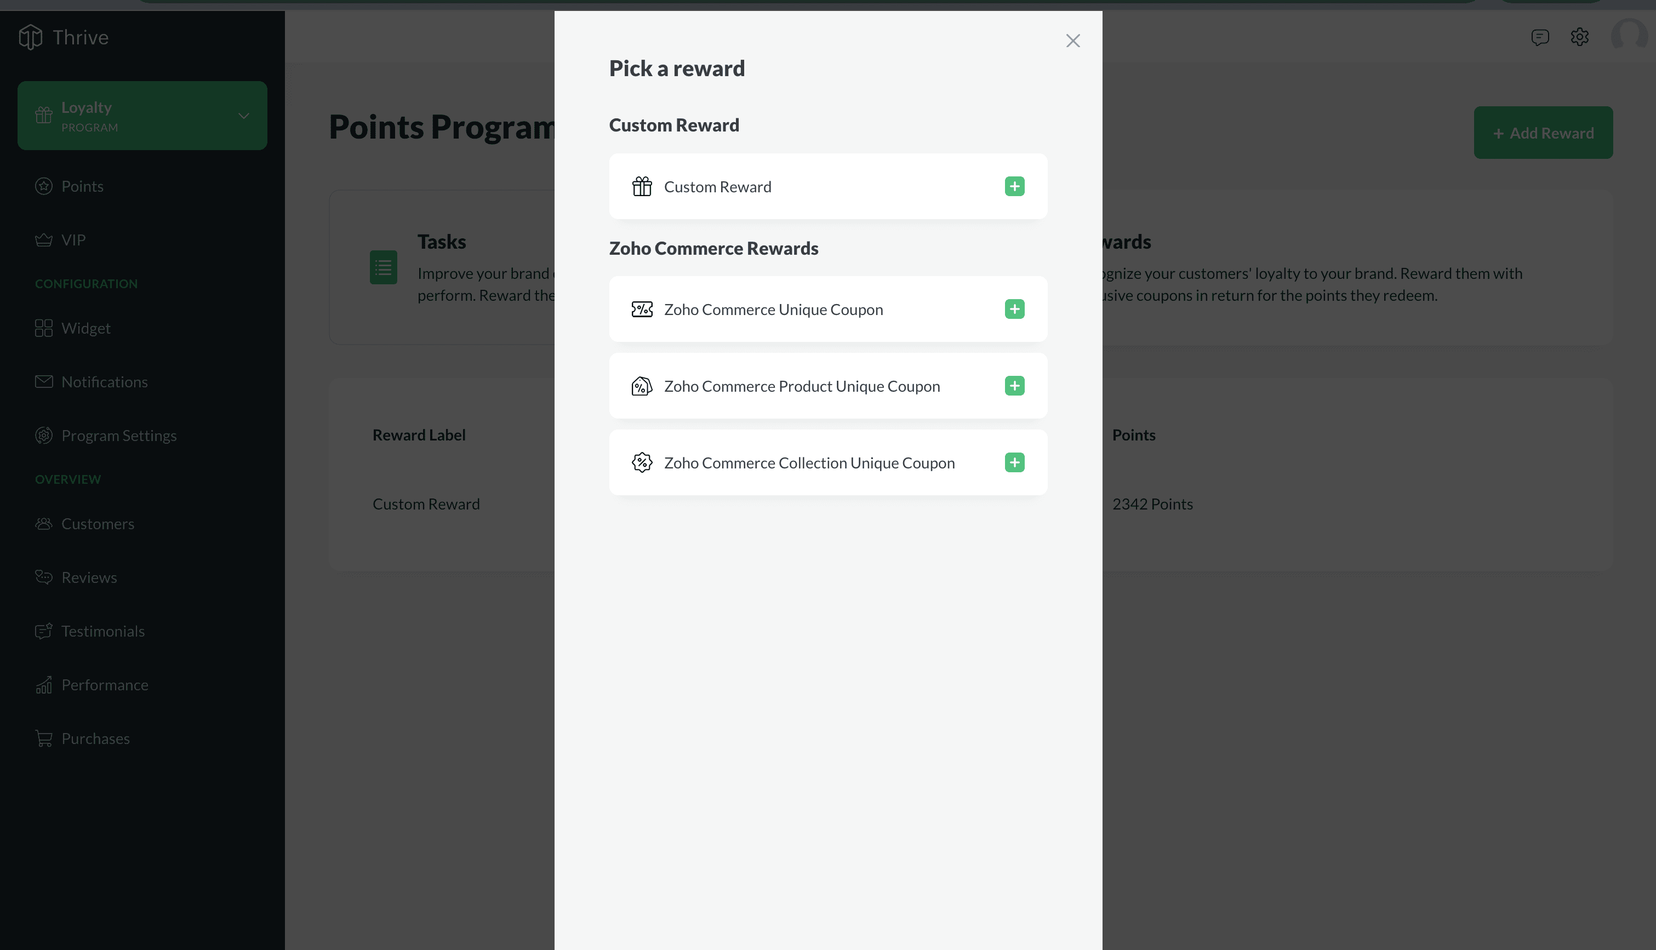Open the Widget configuration page
1656x950 pixels.
(85, 328)
